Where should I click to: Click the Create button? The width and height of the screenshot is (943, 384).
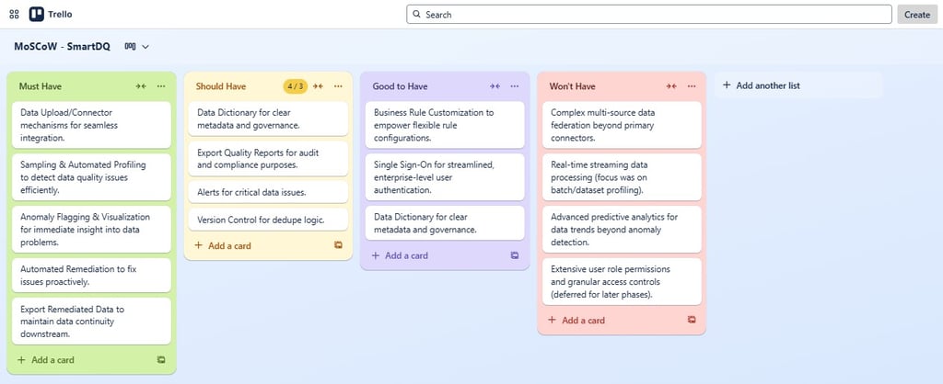click(917, 15)
